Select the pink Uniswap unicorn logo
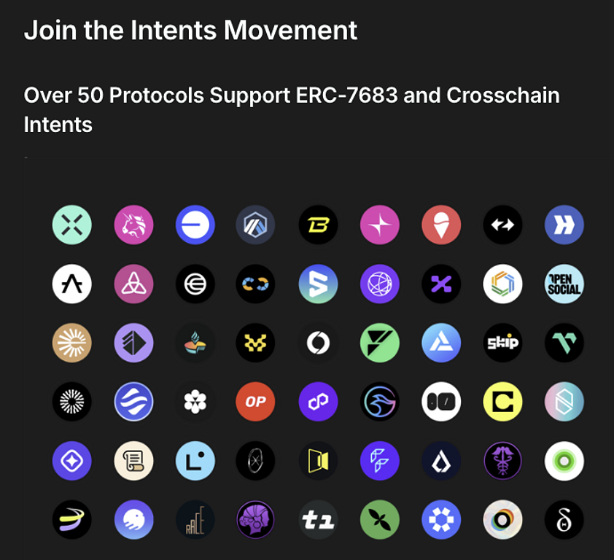This screenshot has height=560, width=614. 133,225
